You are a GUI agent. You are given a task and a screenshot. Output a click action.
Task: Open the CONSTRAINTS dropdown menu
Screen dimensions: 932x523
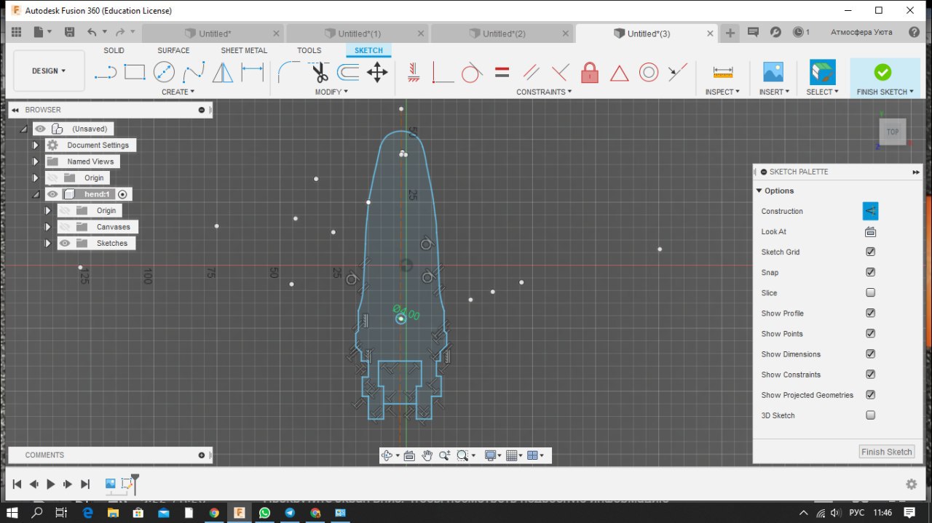click(x=543, y=92)
